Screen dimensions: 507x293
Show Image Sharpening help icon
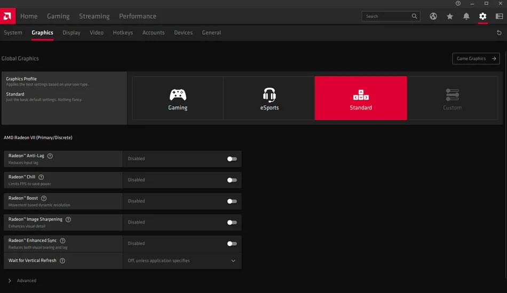click(x=68, y=219)
